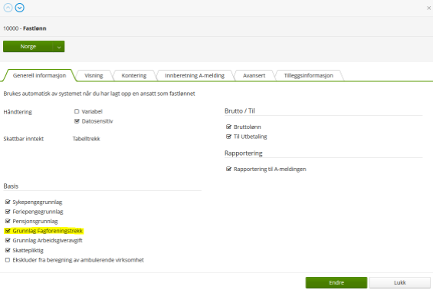
Task: Toggle the Bruttolønn checkbox
Action: pyautogui.click(x=228, y=127)
